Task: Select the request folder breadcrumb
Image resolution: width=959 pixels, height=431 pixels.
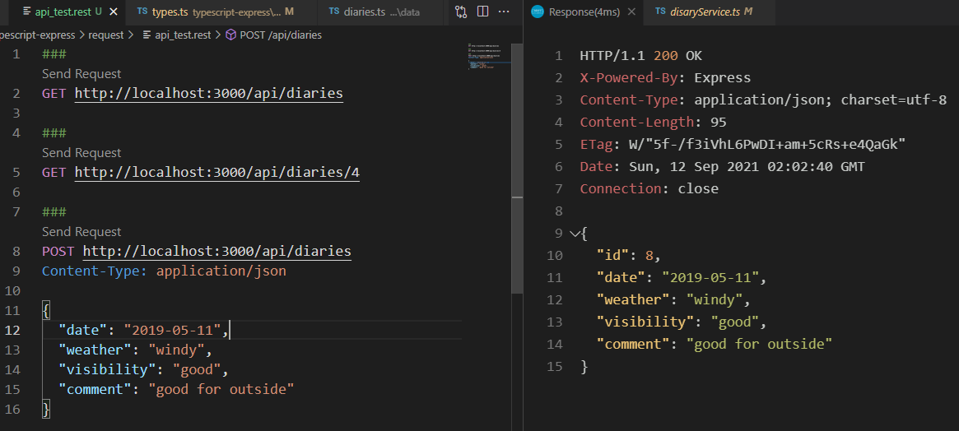Action: pyautogui.click(x=106, y=35)
